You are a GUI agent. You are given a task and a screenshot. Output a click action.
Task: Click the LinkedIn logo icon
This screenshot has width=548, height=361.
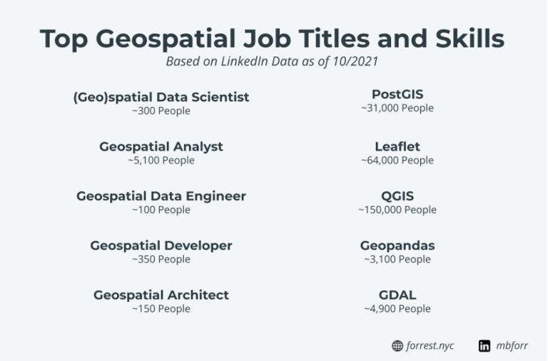[x=484, y=346]
